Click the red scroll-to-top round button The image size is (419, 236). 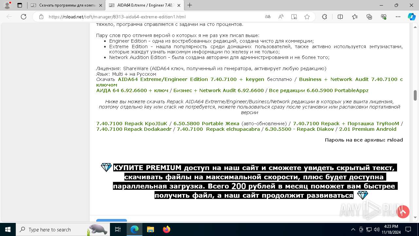point(403,212)
